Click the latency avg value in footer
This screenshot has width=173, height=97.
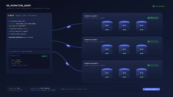coord(18,88)
